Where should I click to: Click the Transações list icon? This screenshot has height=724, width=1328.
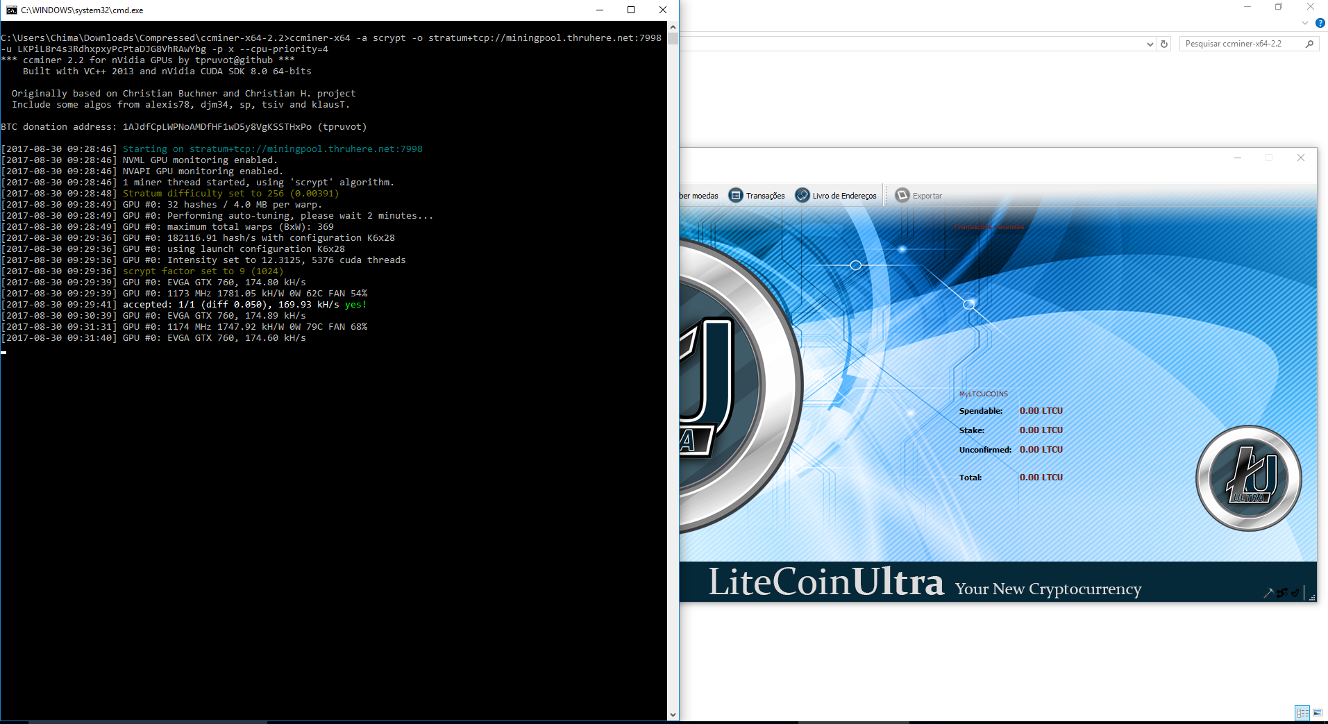736,196
